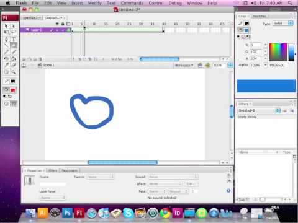
Task: Click the swap colors icon in toolbar
Action: (9, 96)
